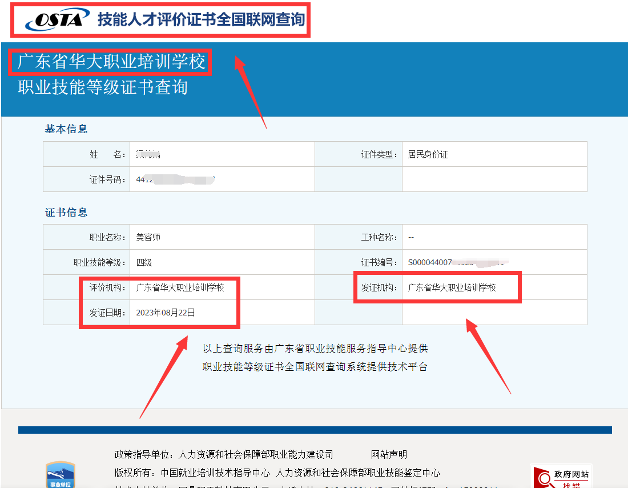This screenshot has width=628, height=488.
Task: Click the 评价机构 label
Action: (107, 287)
